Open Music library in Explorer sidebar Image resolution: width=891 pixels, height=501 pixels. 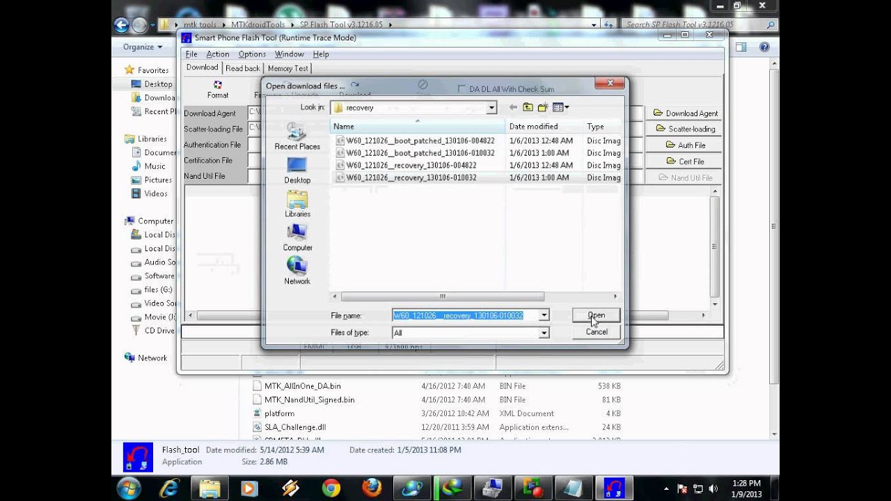[148, 166]
